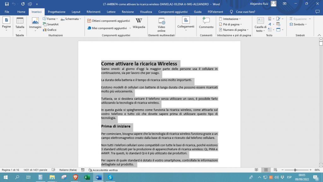Open the Word icon on the taskbar

click(98, 177)
